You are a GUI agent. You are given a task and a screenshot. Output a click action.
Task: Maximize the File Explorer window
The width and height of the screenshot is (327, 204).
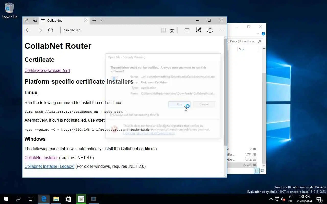[249, 27]
